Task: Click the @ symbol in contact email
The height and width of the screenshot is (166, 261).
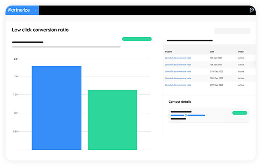Action: 186,115
